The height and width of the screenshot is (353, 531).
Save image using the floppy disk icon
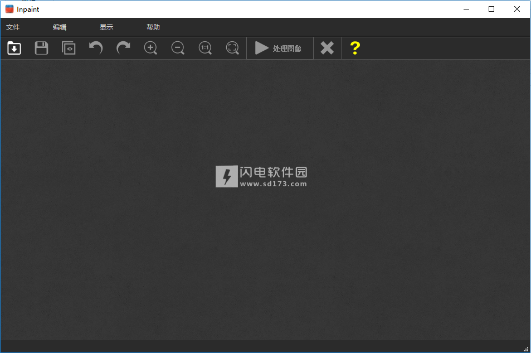click(x=41, y=48)
